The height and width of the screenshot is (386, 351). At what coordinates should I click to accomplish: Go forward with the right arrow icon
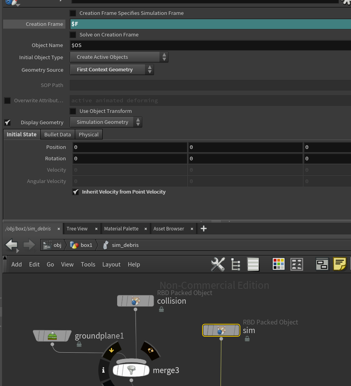[x=29, y=245]
